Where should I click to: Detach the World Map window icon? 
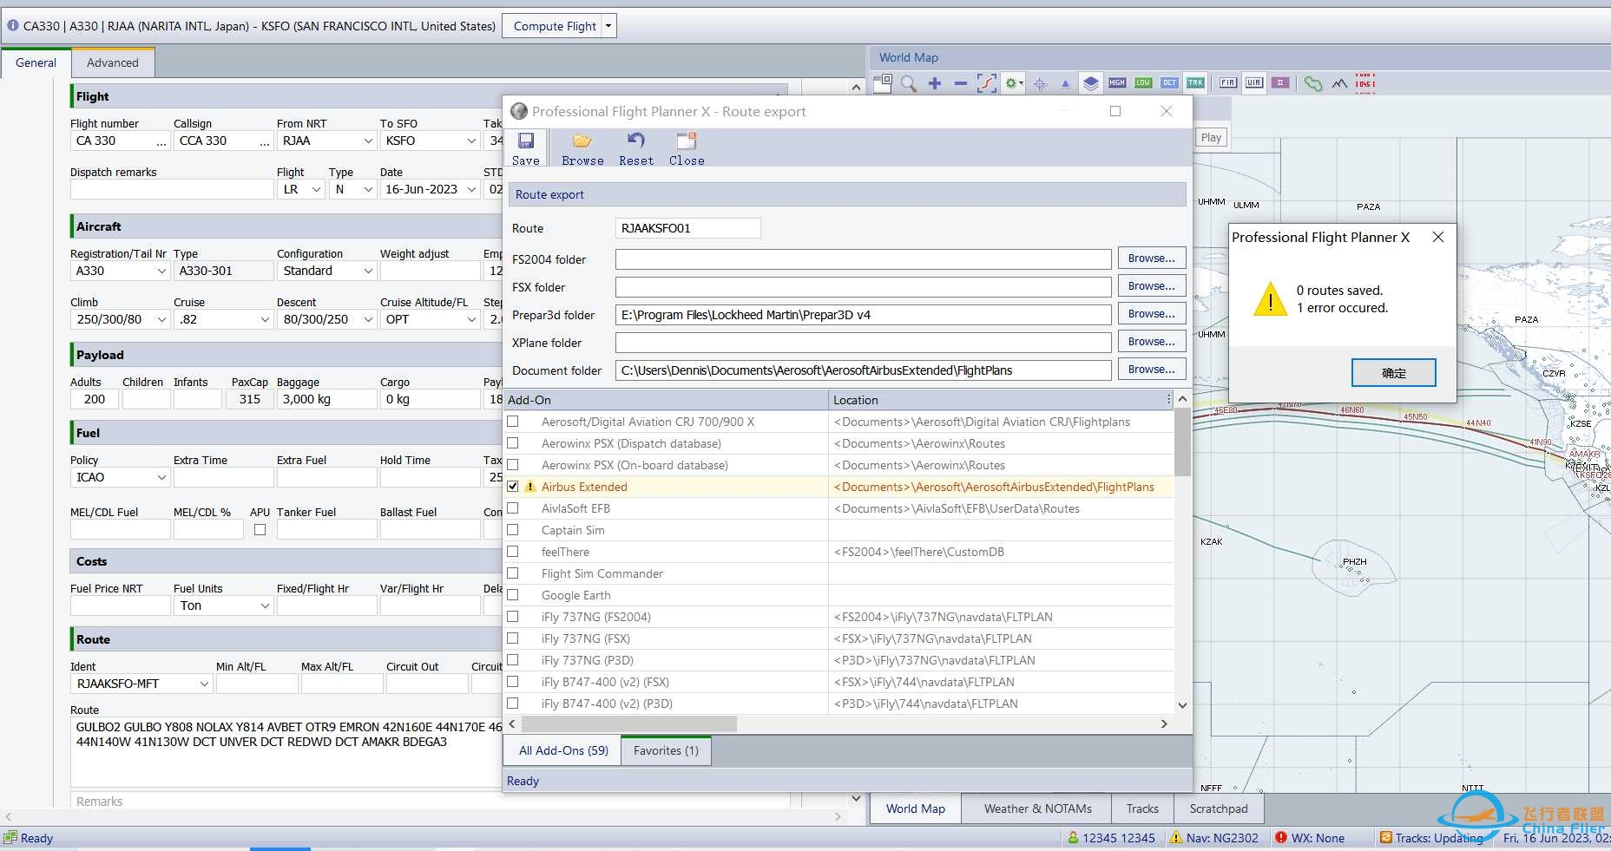(x=883, y=83)
